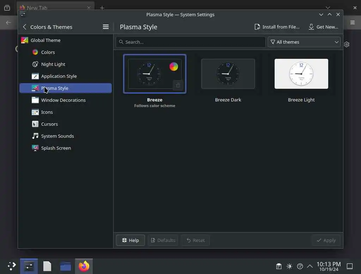Click the Night Light bulb icon
The height and width of the screenshot is (274, 361).
[x=35, y=64]
